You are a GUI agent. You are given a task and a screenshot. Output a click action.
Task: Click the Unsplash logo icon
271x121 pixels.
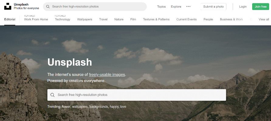pyautogui.click(x=8, y=6)
